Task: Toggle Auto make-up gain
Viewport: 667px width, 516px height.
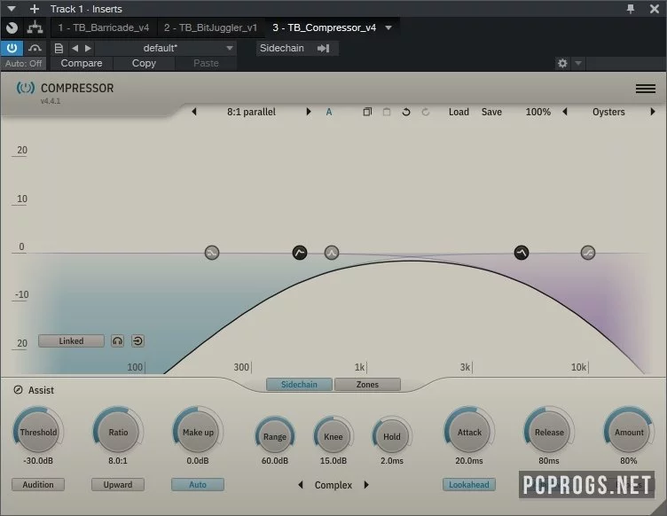Action: (x=198, y=485)
